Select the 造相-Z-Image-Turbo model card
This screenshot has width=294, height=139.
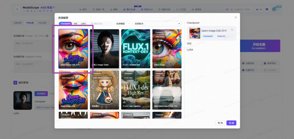pyautogui.click(x=105, y=49)
